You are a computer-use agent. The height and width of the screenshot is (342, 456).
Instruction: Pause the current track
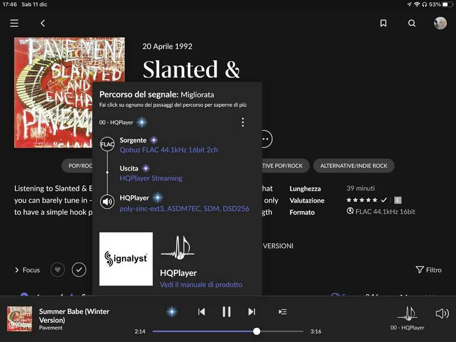pyautogui.click(x=226, y=312)
